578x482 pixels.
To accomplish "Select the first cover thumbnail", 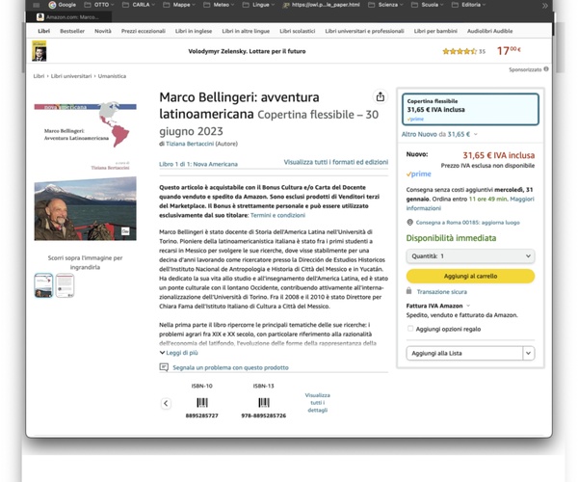I will (43, 285).
